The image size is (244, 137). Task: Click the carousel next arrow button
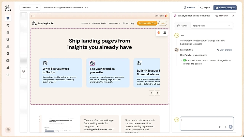click(x=158, y=93)
